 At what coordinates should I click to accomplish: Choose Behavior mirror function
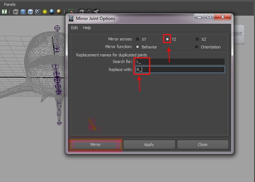point(137,47)
